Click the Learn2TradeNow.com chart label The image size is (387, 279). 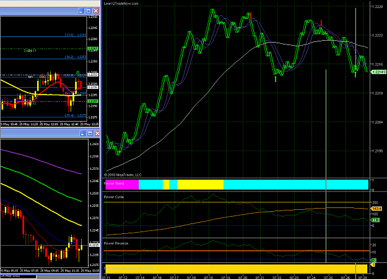point(121,4)
